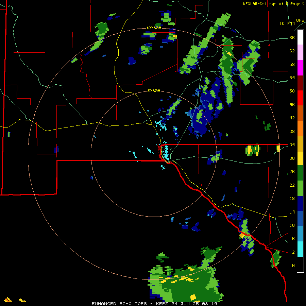Pick the white swatch in the legend
The height and width of the screenshot is (306, 306).
tap(300, 37)
